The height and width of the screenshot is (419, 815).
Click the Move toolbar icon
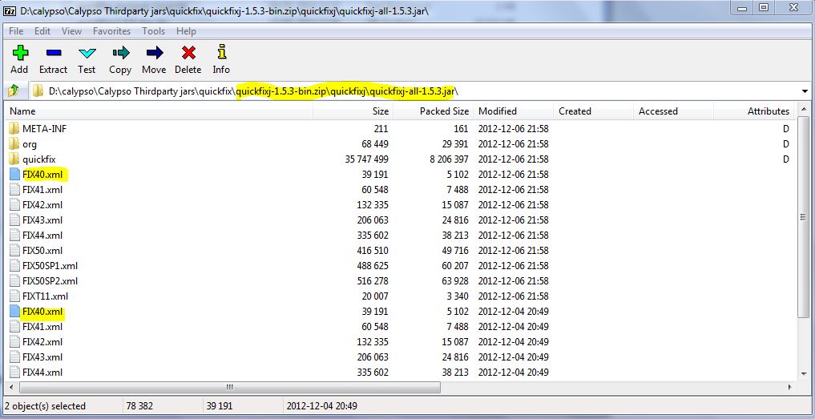(x=155, y=53)
